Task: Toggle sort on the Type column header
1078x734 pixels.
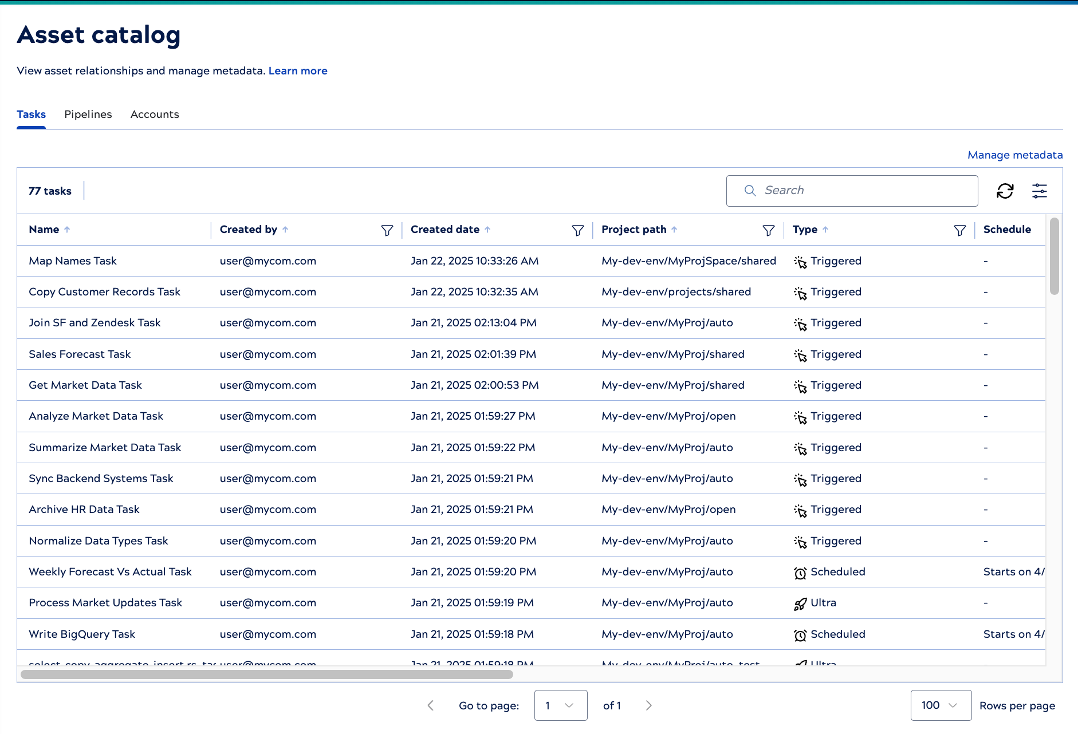Action: [x=825, y=230]
